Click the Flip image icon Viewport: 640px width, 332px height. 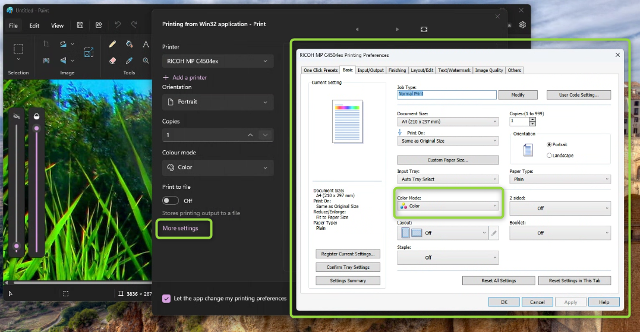pos(63,61)
